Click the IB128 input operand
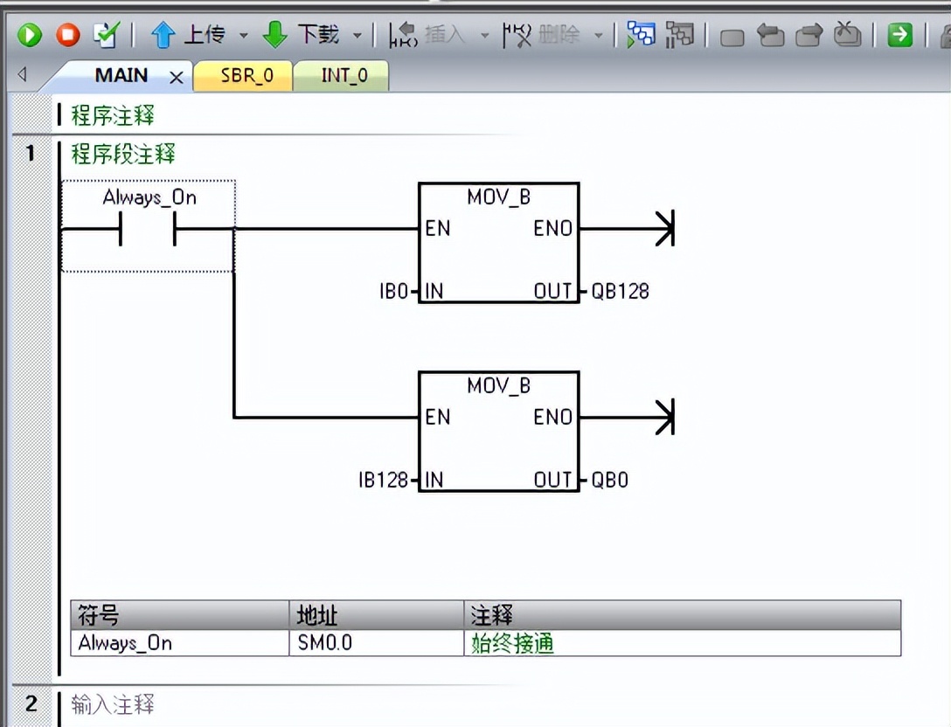 pos(383,481)
